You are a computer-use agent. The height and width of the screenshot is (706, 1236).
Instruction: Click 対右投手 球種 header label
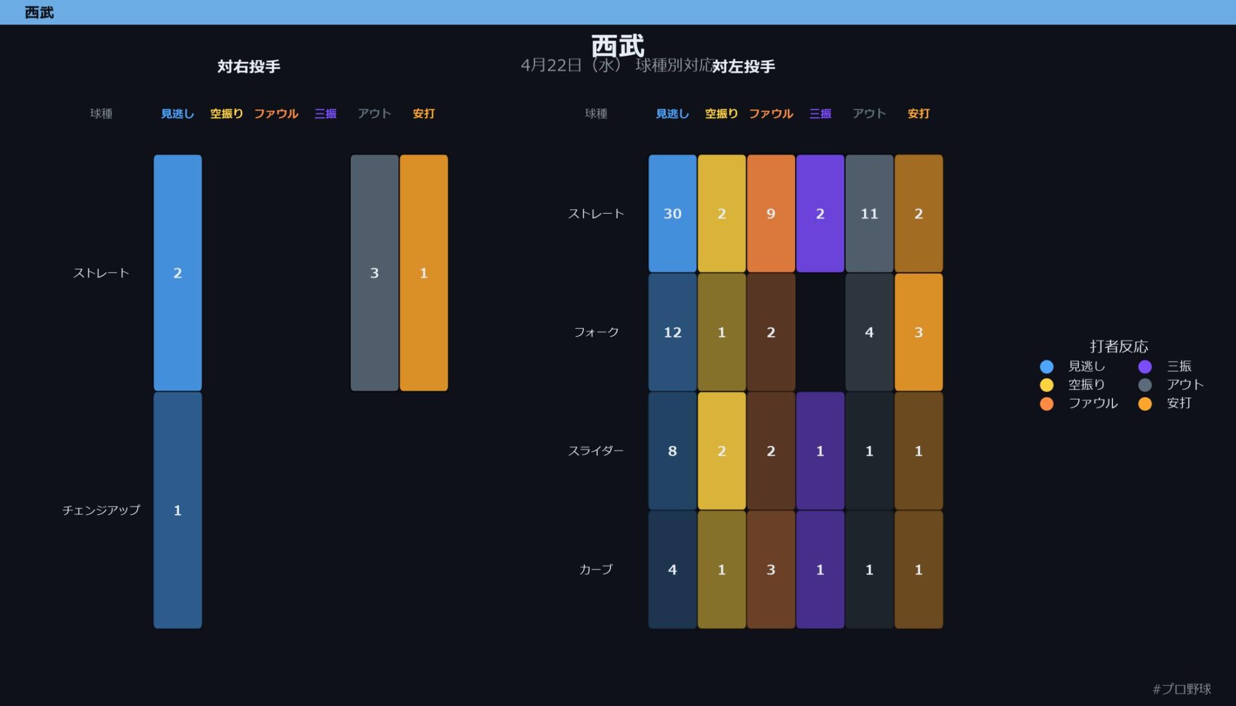101,114
